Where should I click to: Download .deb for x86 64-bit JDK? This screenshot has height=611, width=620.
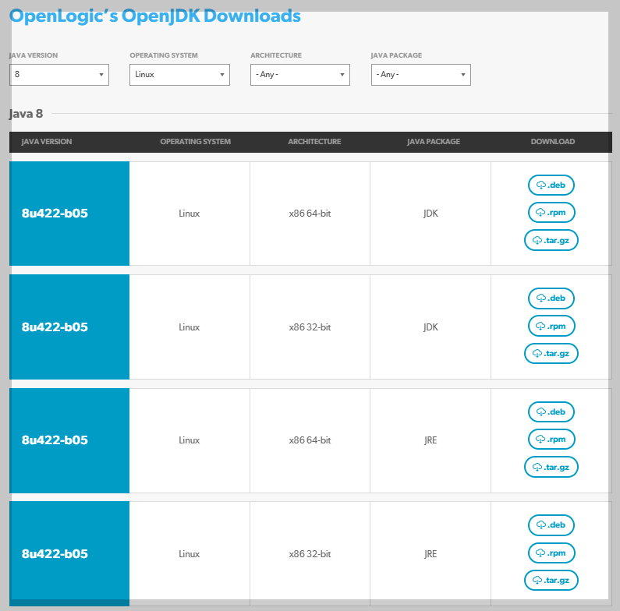(551, 185)
